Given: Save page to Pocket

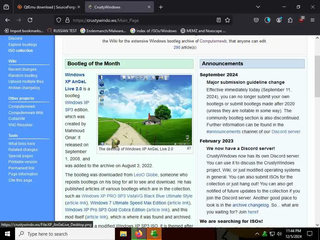Looking at the screenshot, I should click(256, 20).
